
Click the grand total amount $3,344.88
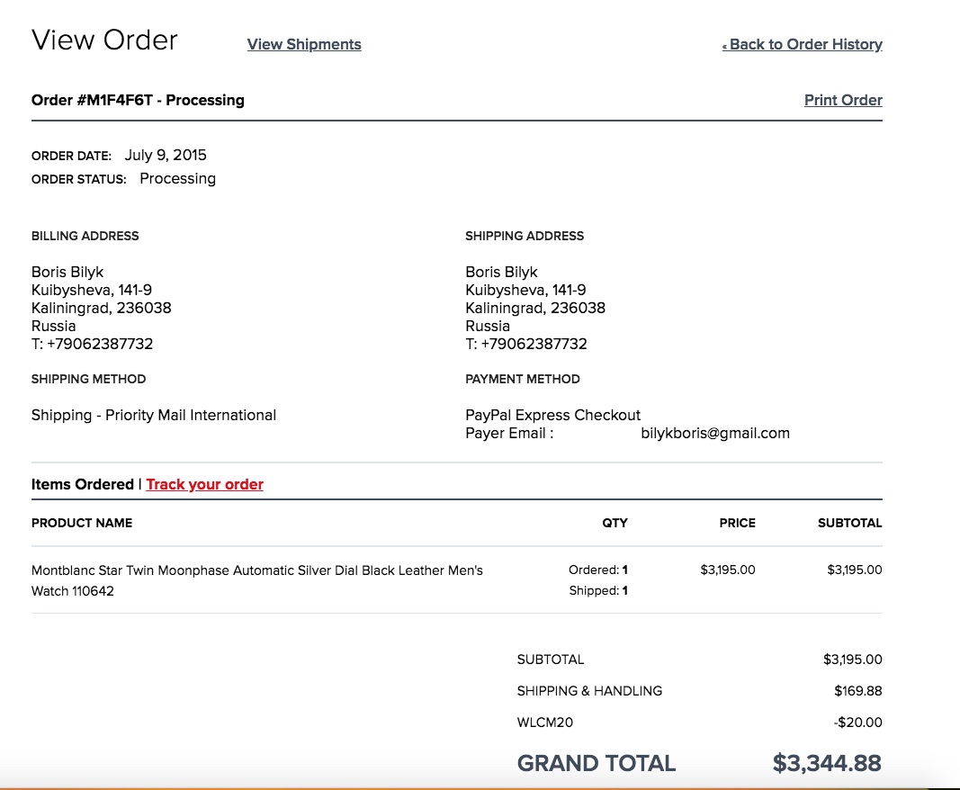(827, 763)
